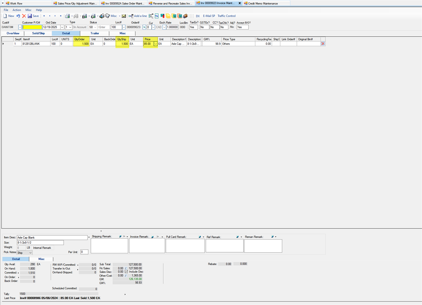
Task: Click the Undo arrow icon
Action: pos(18,16)
